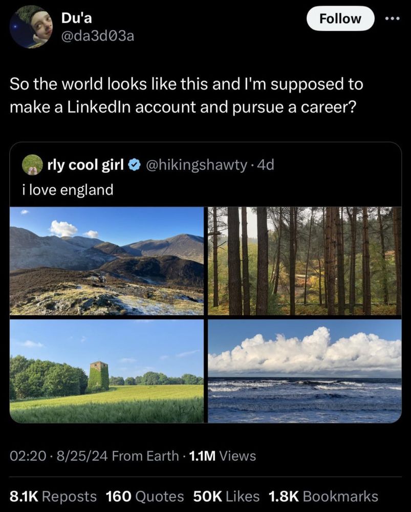Click rly cool girl's small avatar

pos(32,165)
